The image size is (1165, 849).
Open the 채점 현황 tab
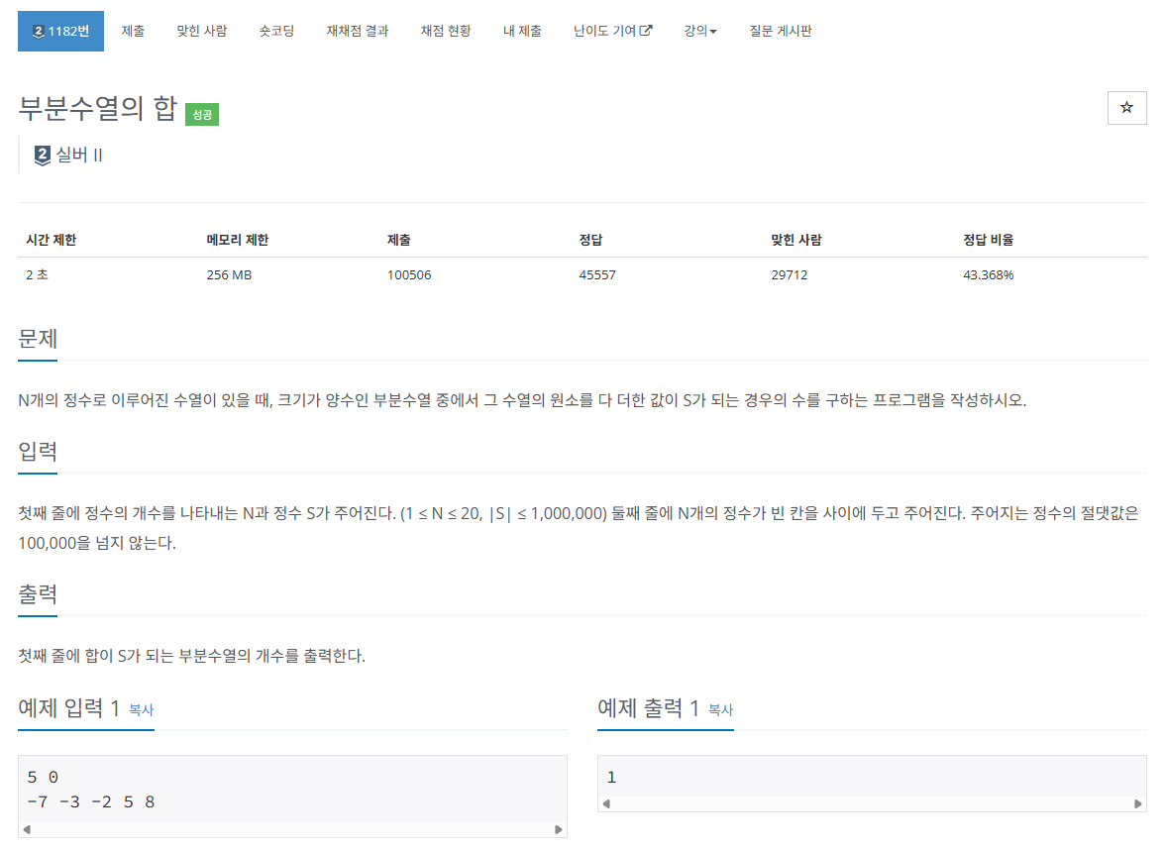pyautogui.click(x=445, y=31)
